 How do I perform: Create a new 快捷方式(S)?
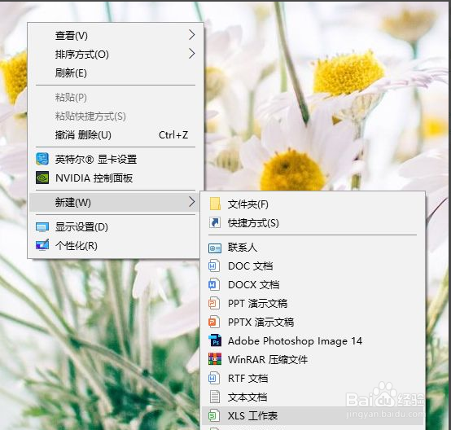(x=313, y=223)
